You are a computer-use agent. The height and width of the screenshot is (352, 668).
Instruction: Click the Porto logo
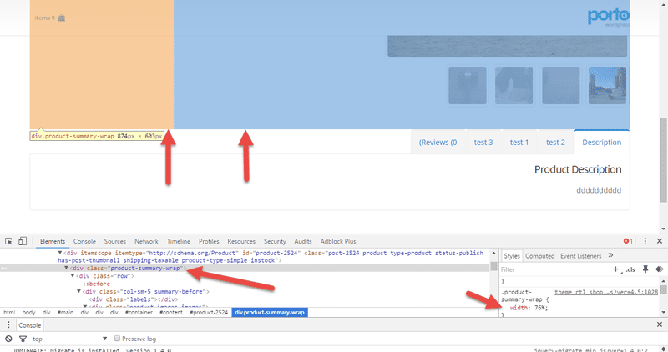609,18
